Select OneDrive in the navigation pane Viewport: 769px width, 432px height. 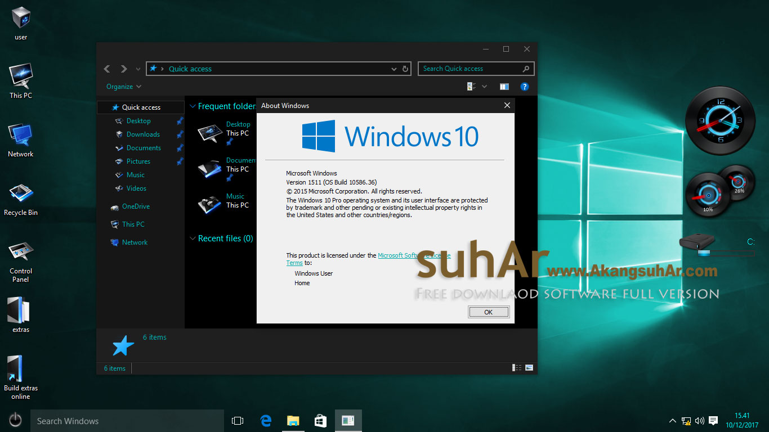tap(136, 206)
